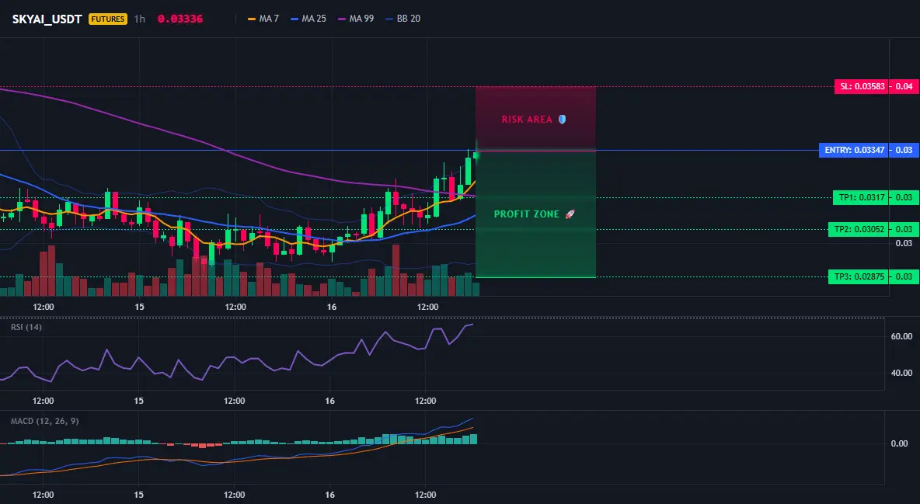Click the 0.00 MACD axis value
The height and width of the screenshot is (504, 920).
(900, 443)
